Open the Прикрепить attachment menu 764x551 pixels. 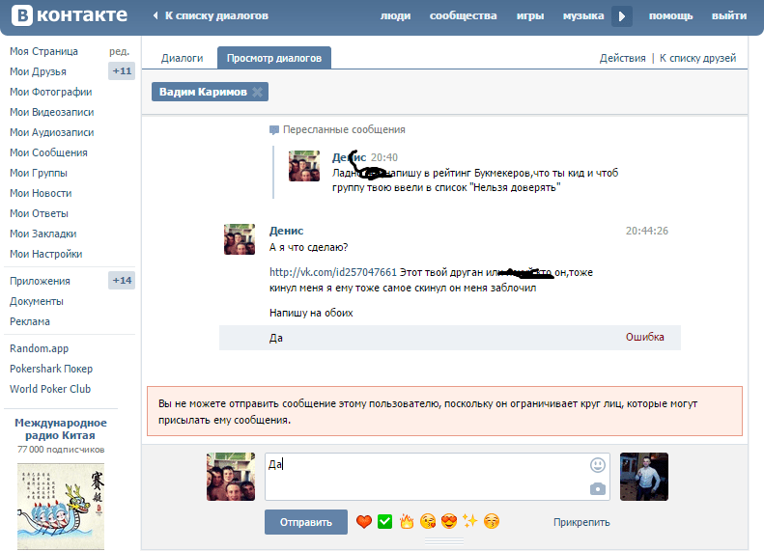pyautogui.click(x=581, y=523)
